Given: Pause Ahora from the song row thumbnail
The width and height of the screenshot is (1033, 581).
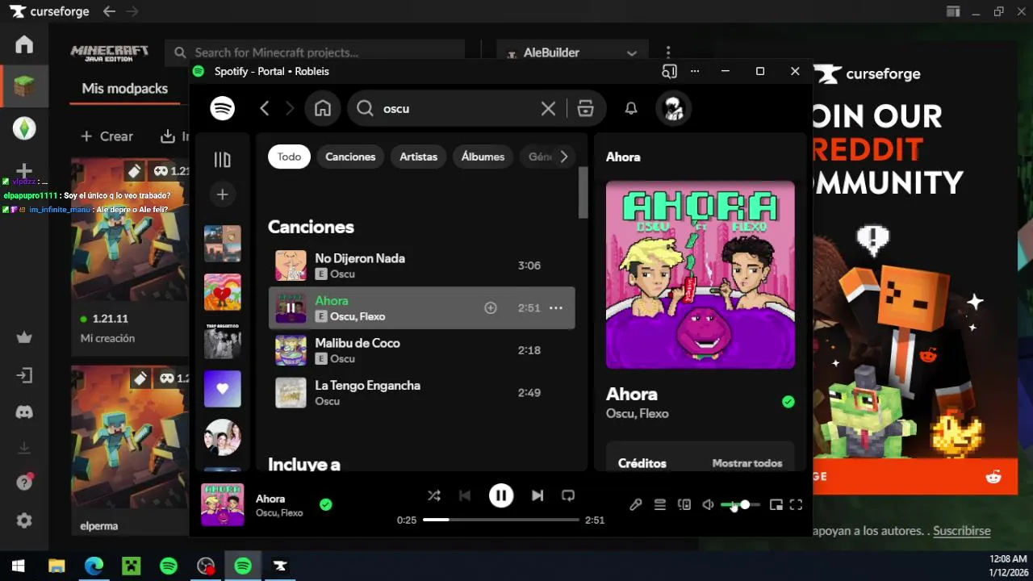Looking at the screenshot, I should tap(291, 308).
